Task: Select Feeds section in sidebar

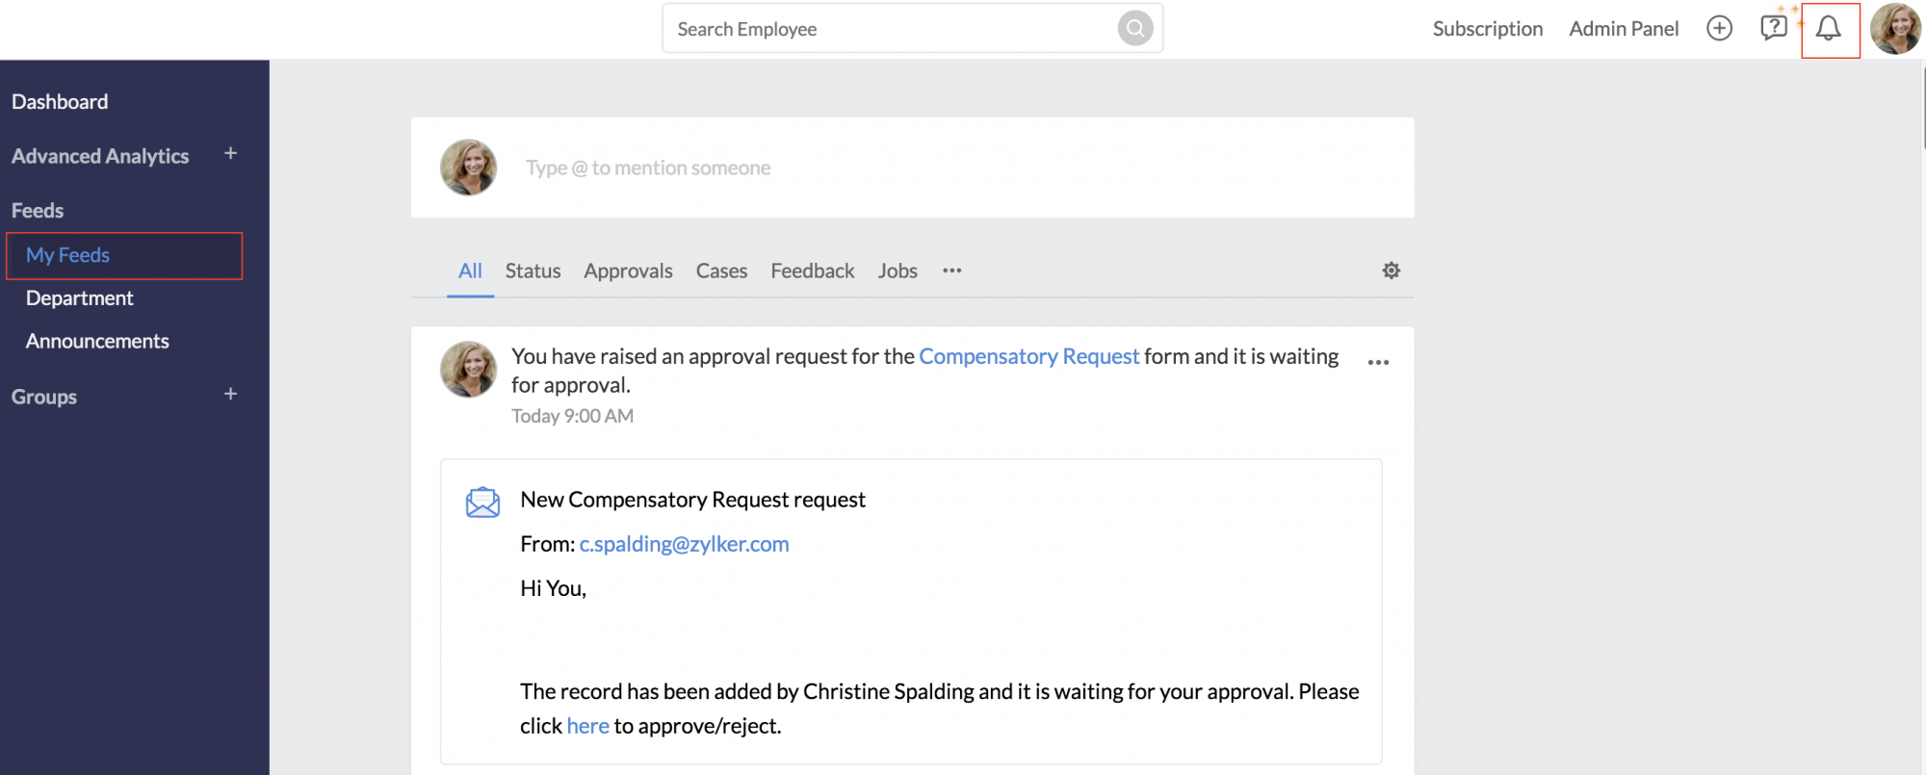Action: point(38,211)
